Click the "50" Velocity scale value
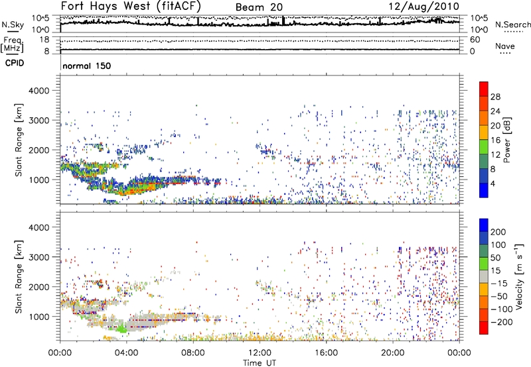Screen dimensions: 531x367 tap(495, 258)
